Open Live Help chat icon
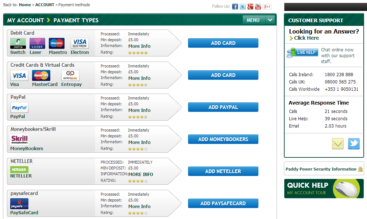 tap(302, 52)
